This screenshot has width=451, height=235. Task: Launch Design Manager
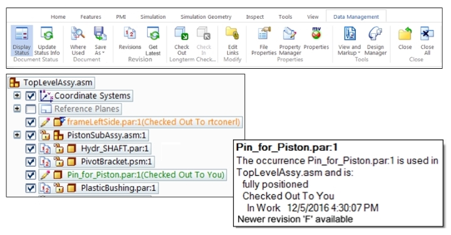375,41
